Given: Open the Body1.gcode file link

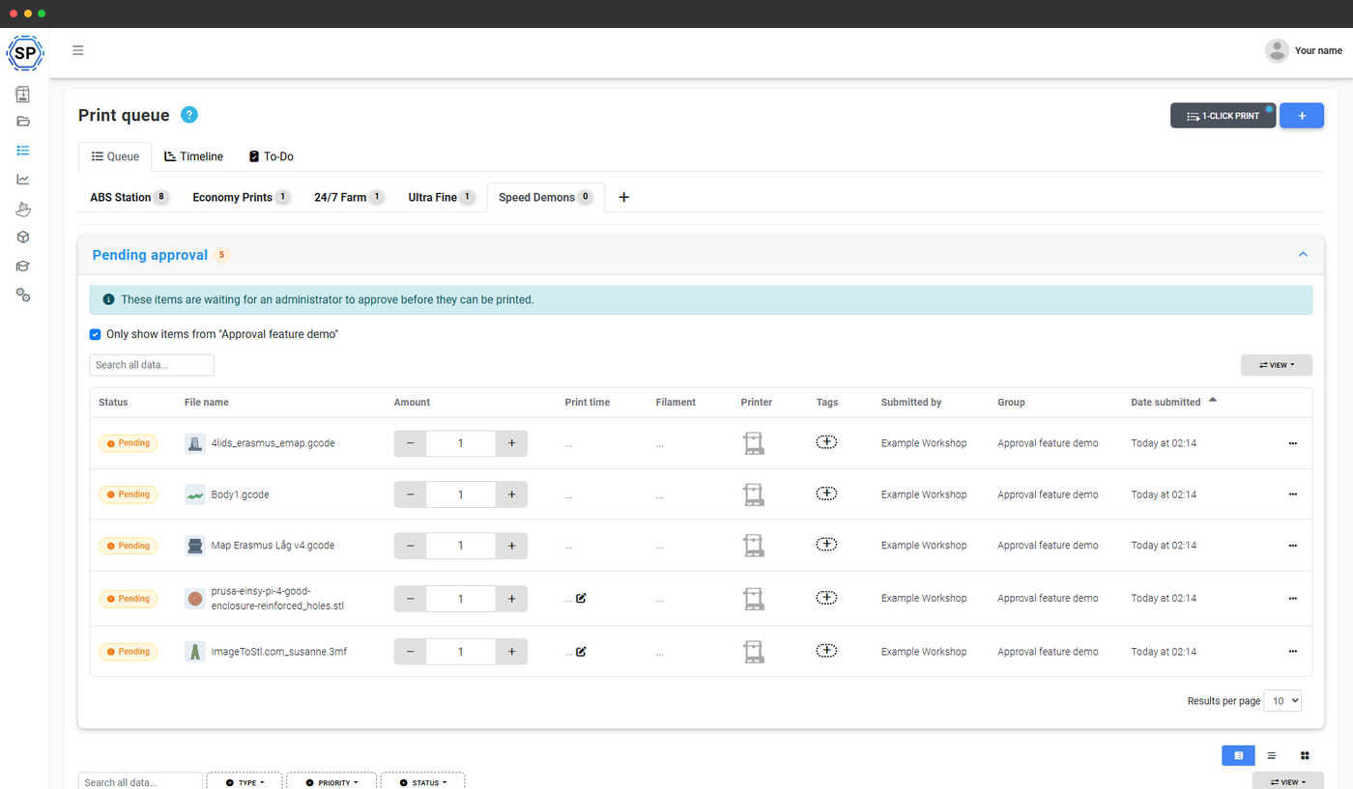Looking at the screenshot, I should (240, 494).
